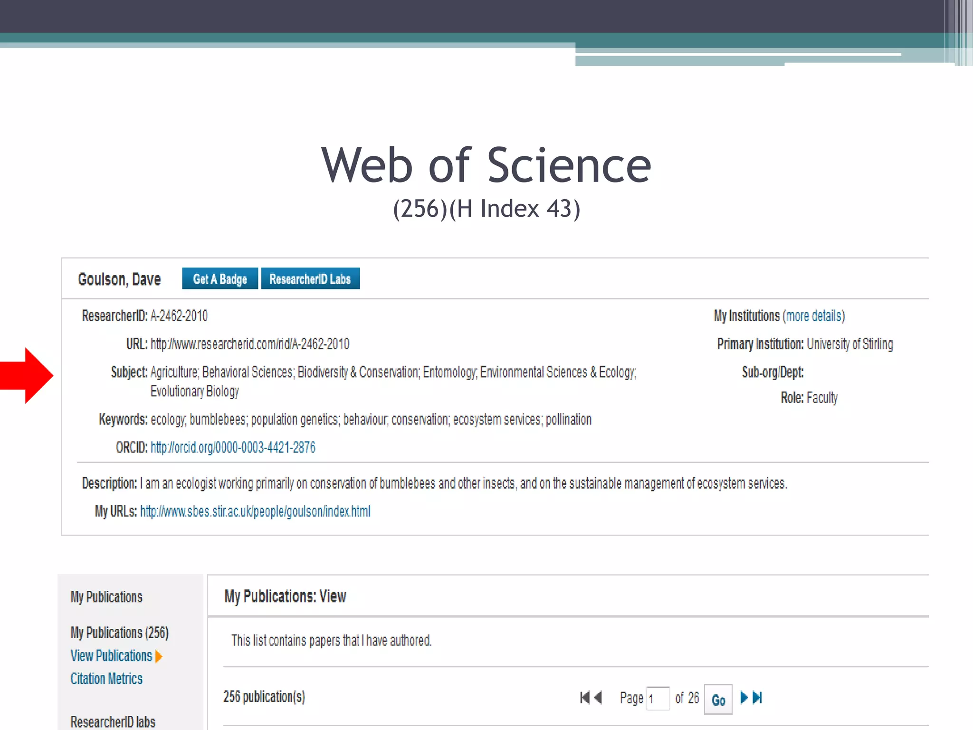973x730 pixels.
Task: Click ResearcherID labs sidebar heading
Action: point(113,722)
